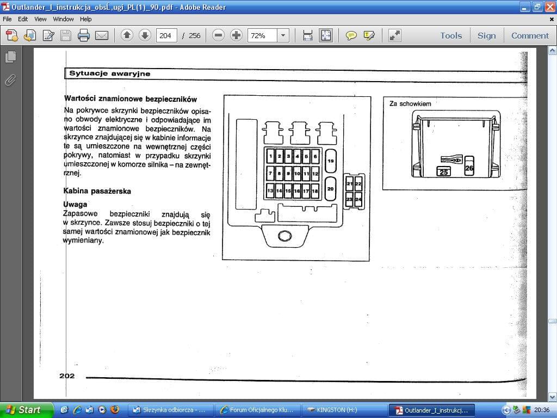This screenshot has height=418, width=557.
Task: Open the File menu
Action: [7, 19]
